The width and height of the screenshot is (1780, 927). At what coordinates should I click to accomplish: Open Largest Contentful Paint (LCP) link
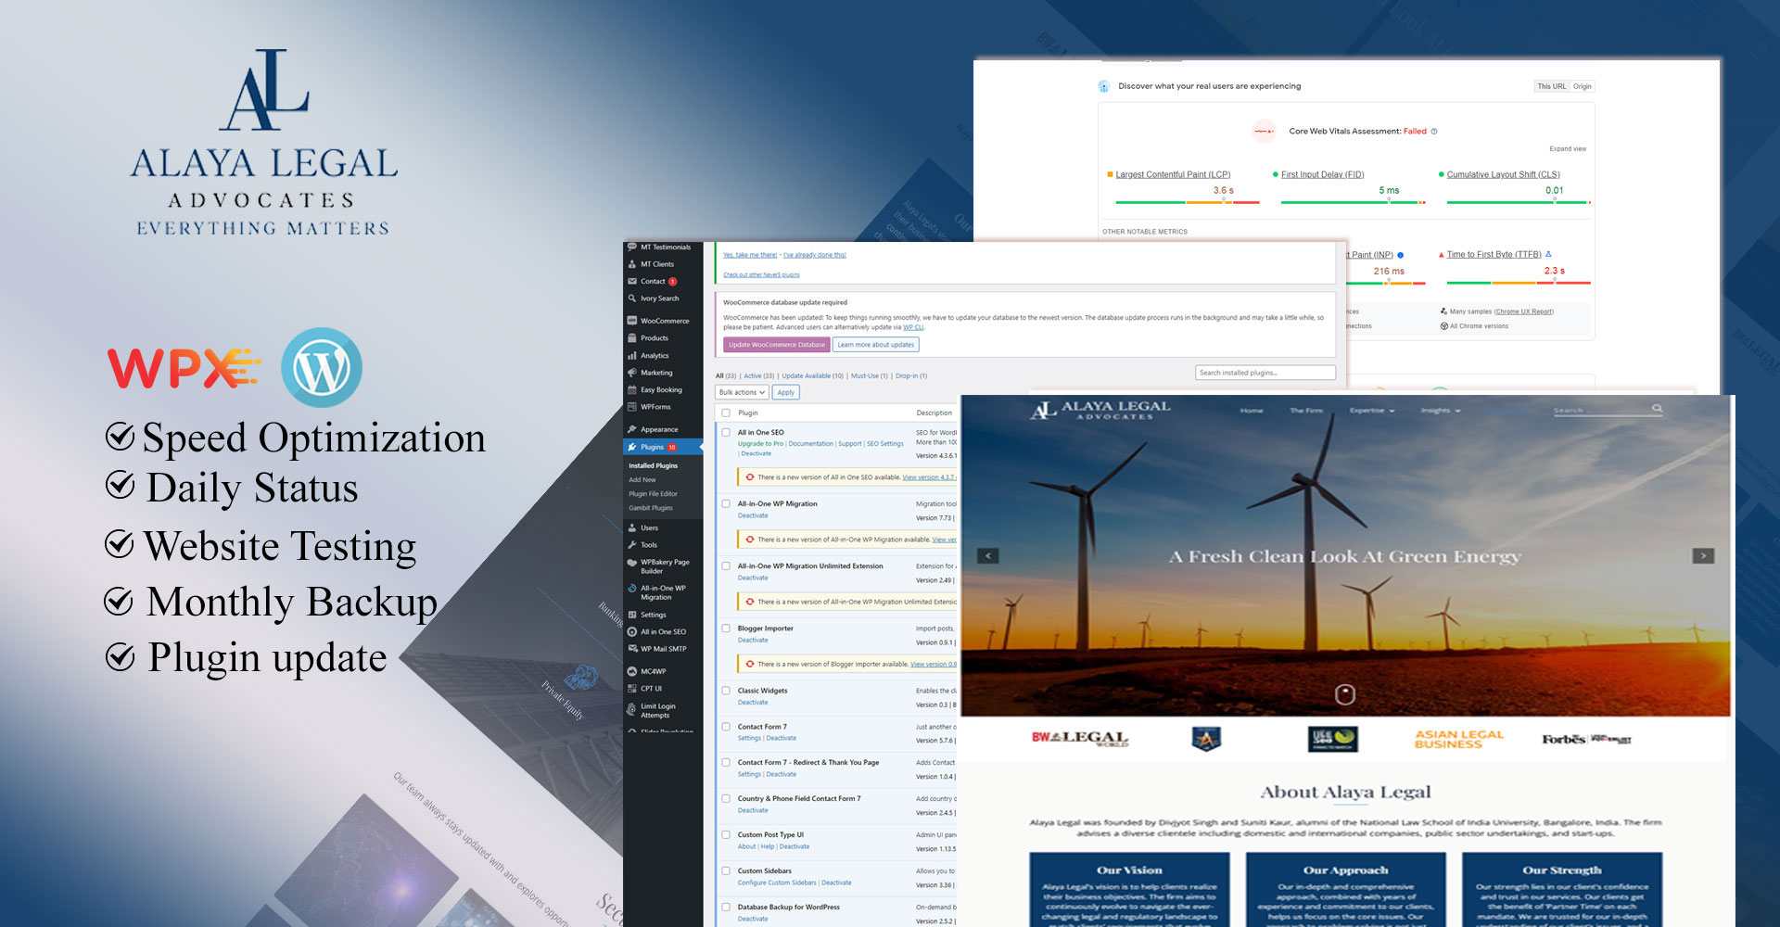pyautogui.click(x=1173, y=174)
